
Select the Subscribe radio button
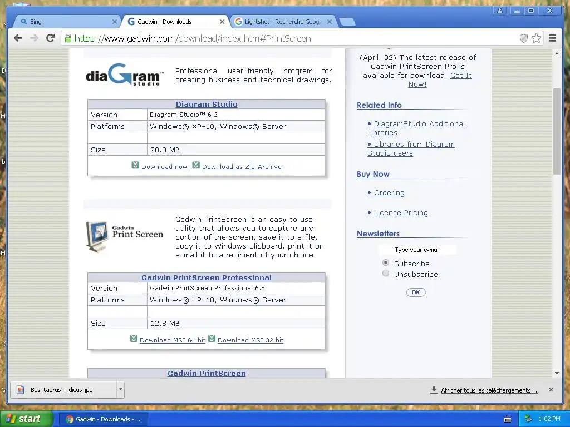[x=386, y=262]
